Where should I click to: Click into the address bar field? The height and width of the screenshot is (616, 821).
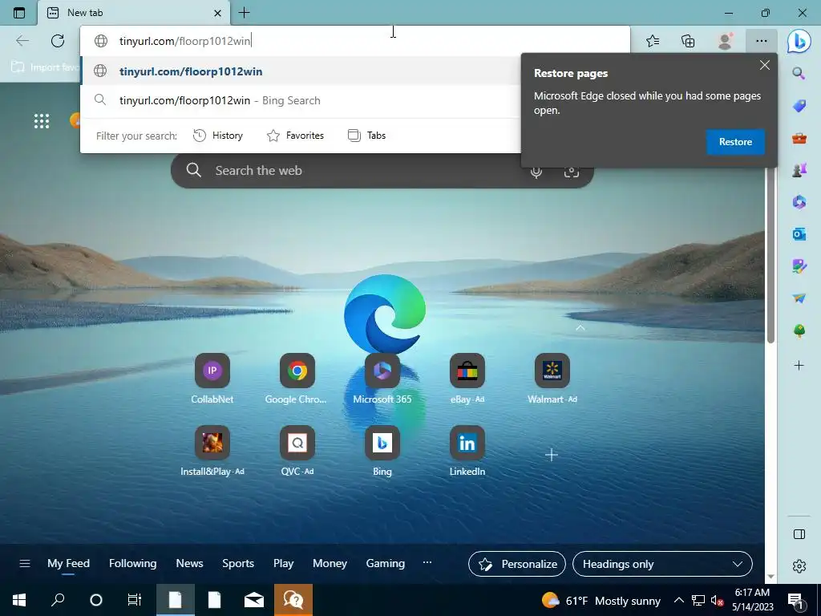[355, 41]
